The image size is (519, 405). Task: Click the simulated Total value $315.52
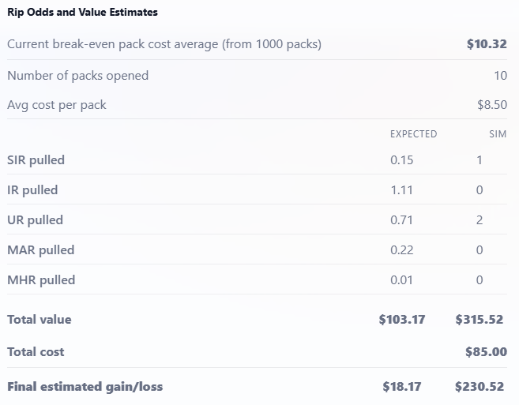(481, 320)
